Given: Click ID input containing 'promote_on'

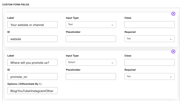Looking at the screenshot, I should [x=32, y=76].
